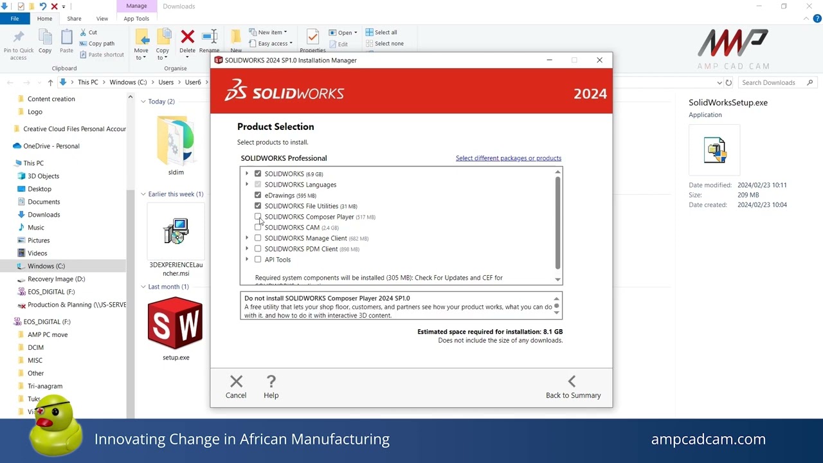Check the SOLIDWORKS CAM checkbox
823x463 pixels.
258,227
